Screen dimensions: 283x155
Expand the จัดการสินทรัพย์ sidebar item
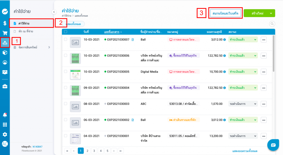tap(49, 47)
